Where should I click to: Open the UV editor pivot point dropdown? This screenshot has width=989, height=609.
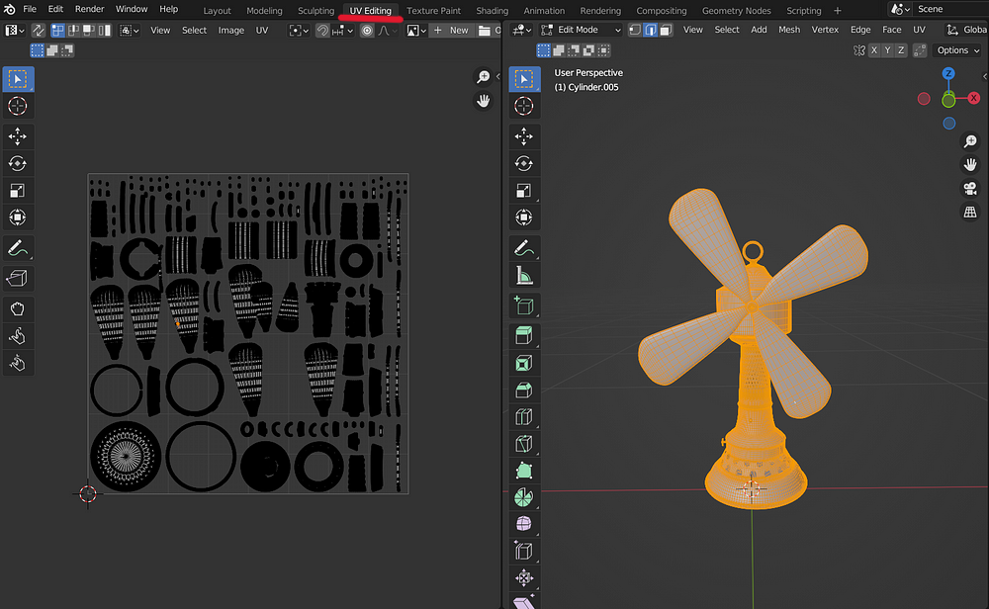click(299, 31)
